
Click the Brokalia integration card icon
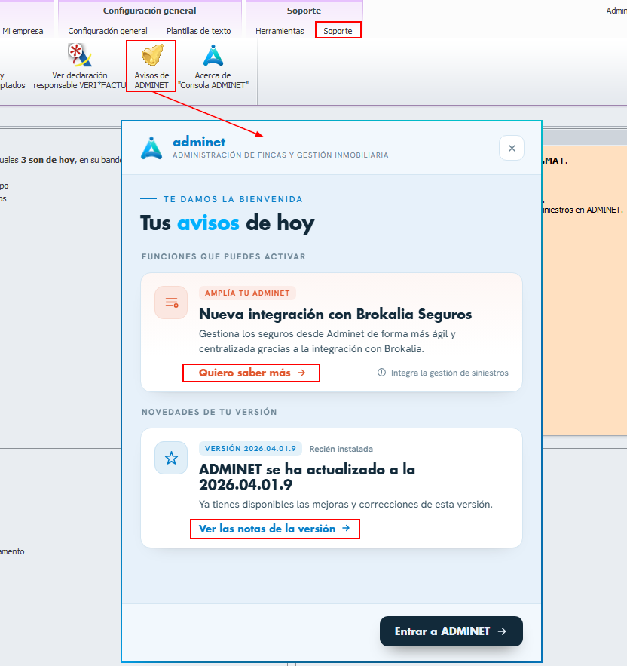[171, 302]
